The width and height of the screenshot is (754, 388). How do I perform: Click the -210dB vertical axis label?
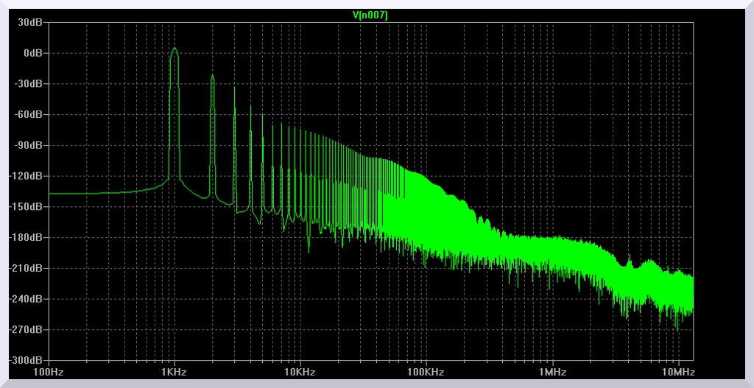[x=26, y=268]
